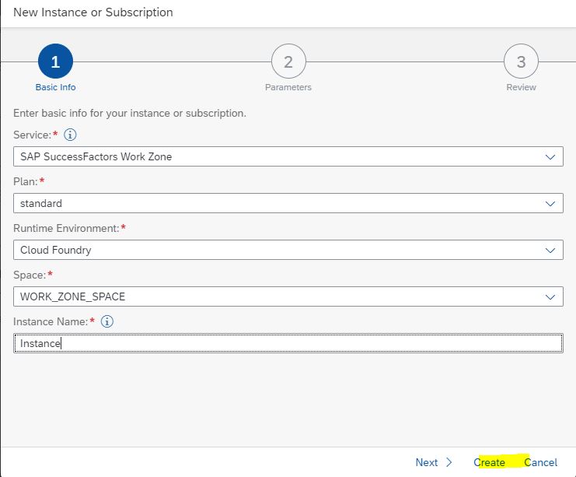
Task: Expand the Runtime Environment dropdown arrow
Action: click(x=550, y=251)
